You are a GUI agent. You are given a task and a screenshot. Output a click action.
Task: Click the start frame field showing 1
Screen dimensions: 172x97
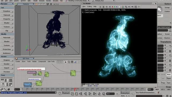point(17,89)
